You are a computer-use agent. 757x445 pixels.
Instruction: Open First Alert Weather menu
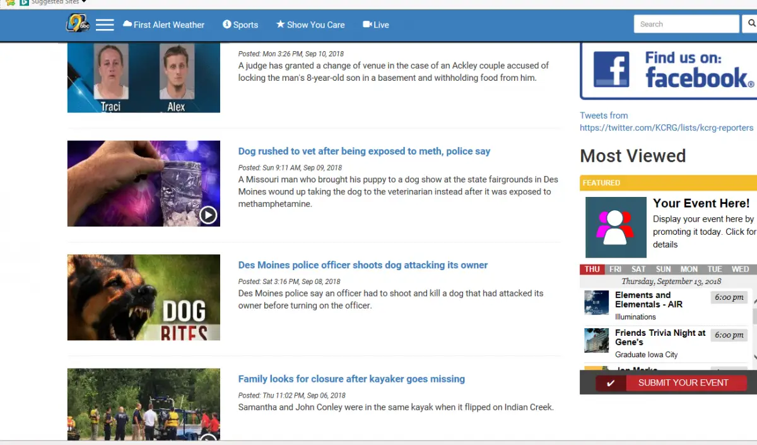(164, 25)
